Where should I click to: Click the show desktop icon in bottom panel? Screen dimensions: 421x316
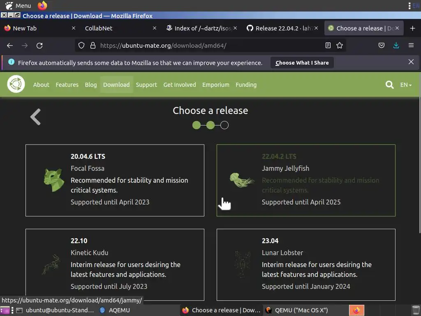pyautogui.click(x=5, y=310)
